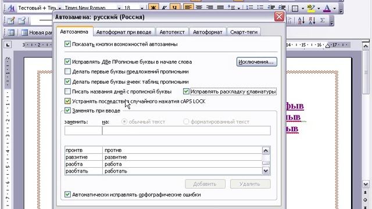Select the раобтать list row

point(163,171)
